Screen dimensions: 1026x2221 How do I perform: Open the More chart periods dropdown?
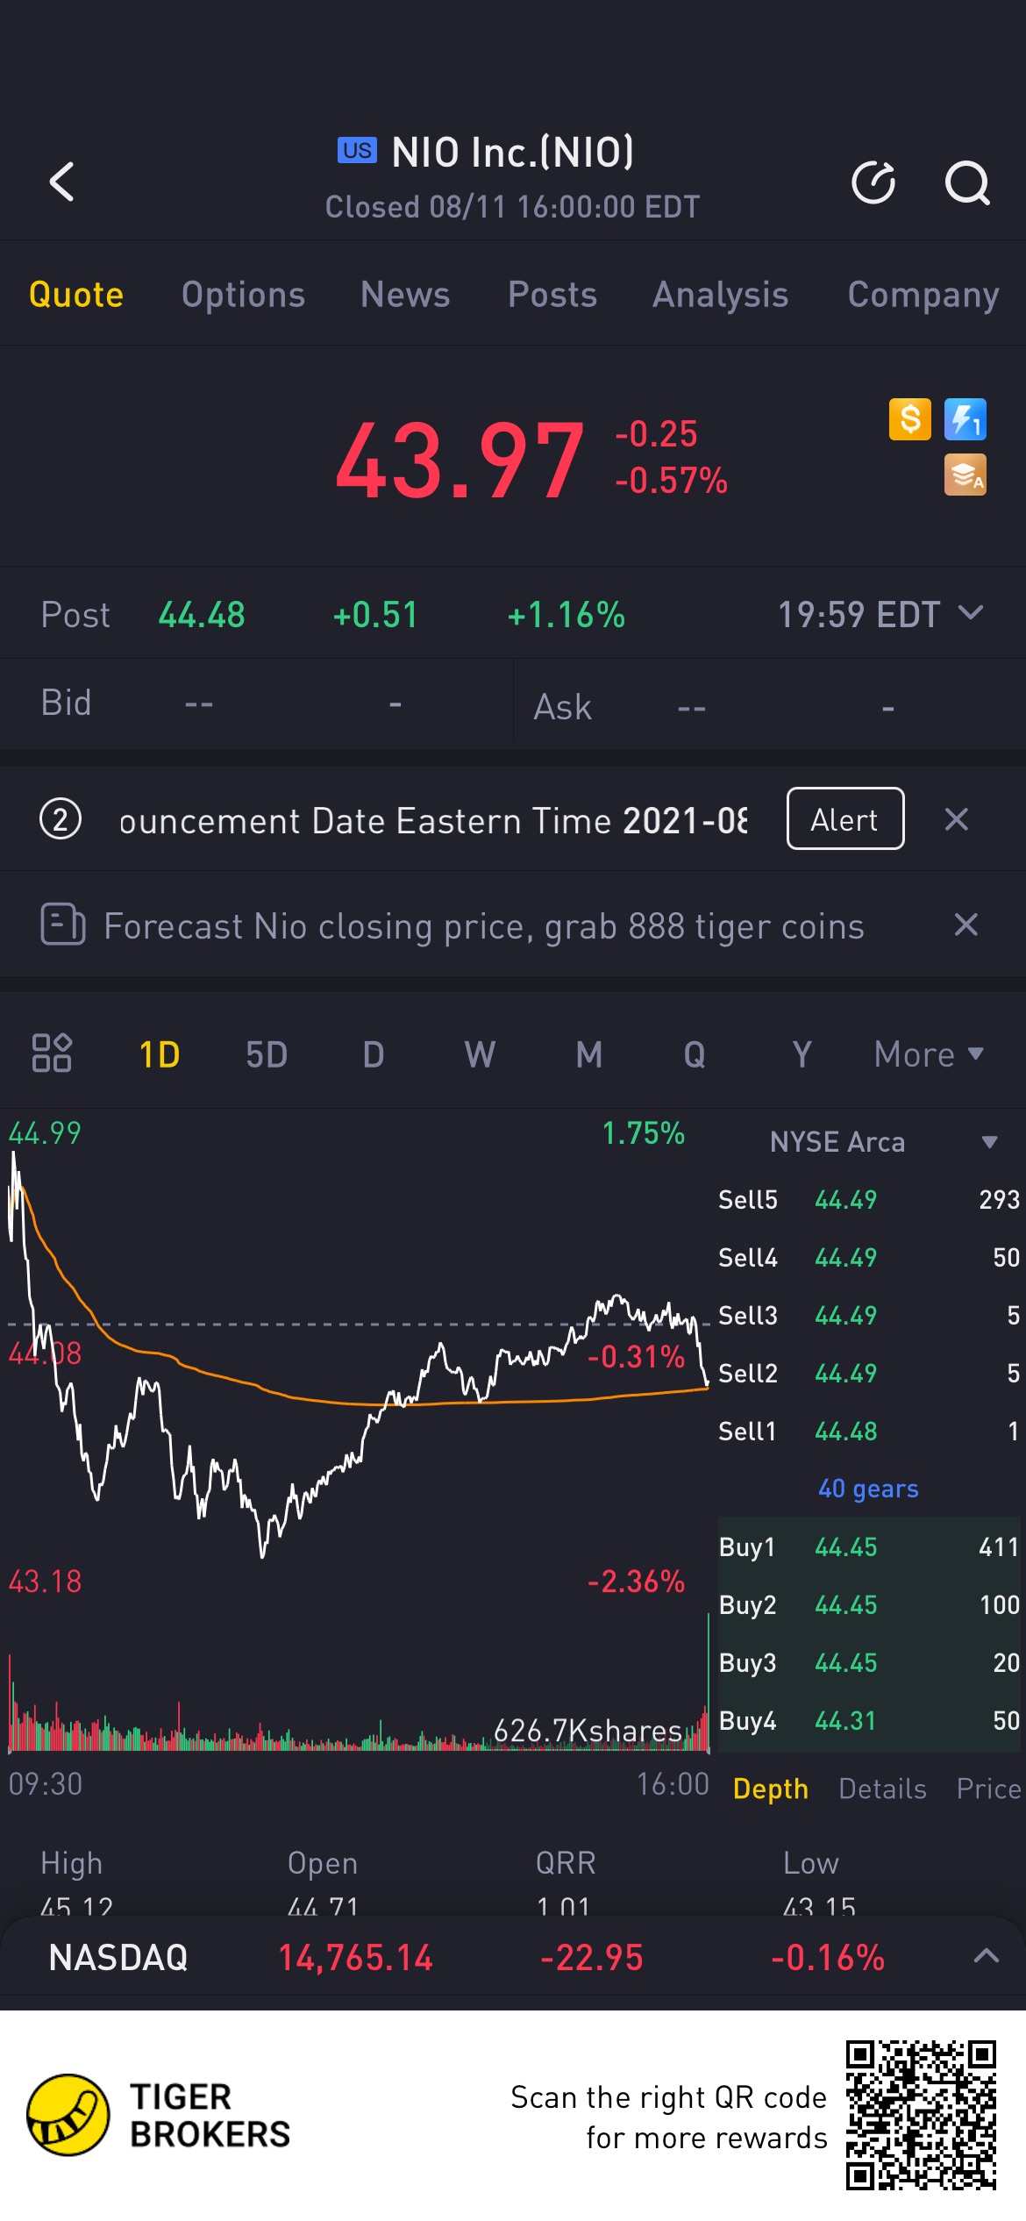pos(928,1053)
